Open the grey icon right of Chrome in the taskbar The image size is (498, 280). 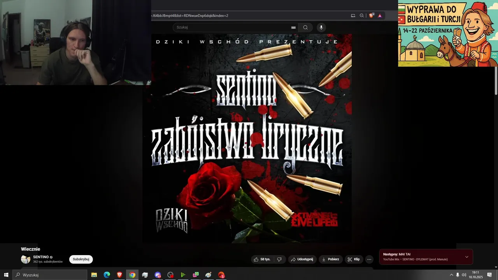pyautogui.click(x=145, y=275)
